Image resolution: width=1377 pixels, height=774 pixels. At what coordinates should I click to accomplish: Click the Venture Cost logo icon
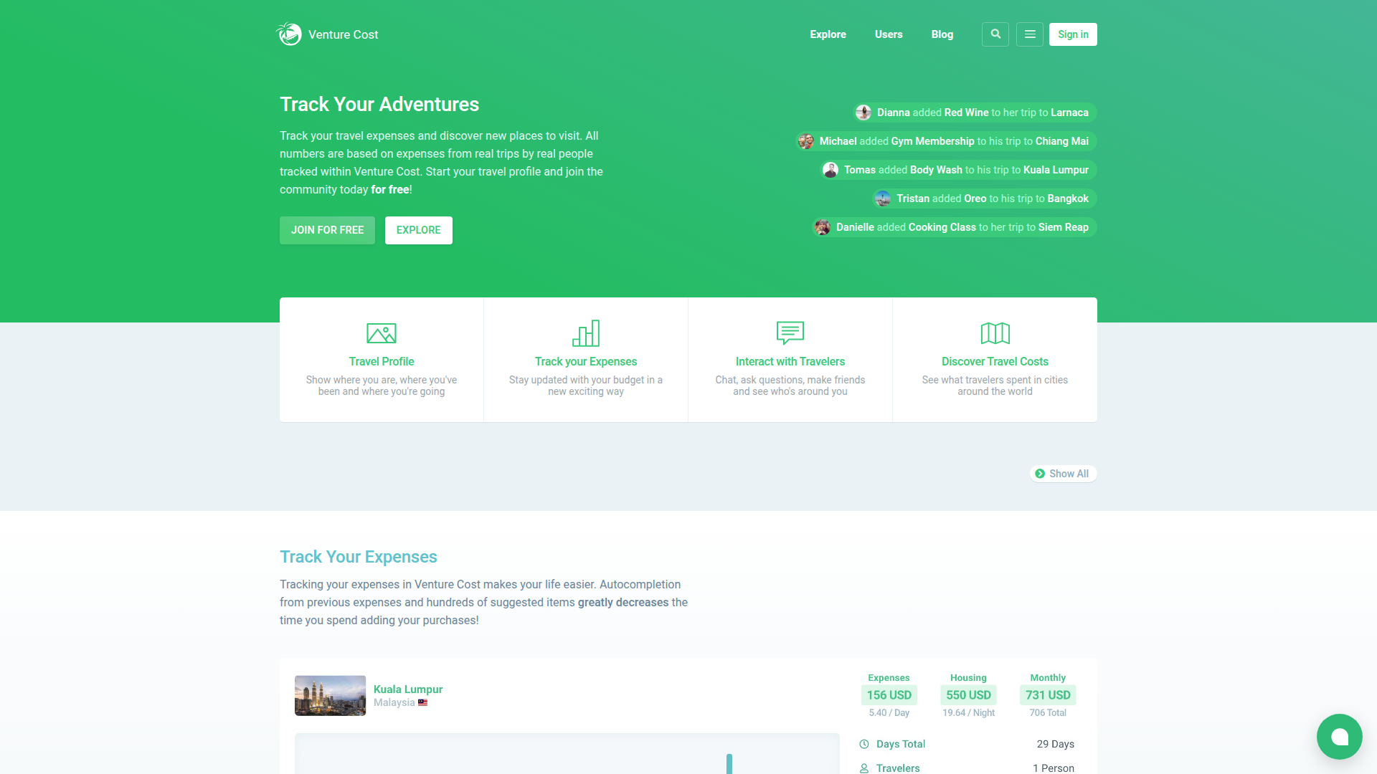pyautogui.click(x=290, y=34)
